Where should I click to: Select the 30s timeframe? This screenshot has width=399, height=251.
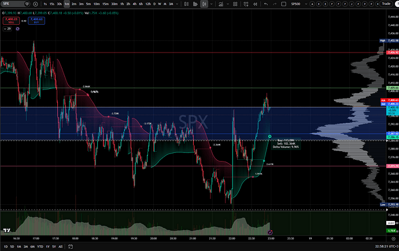[60, 4]
